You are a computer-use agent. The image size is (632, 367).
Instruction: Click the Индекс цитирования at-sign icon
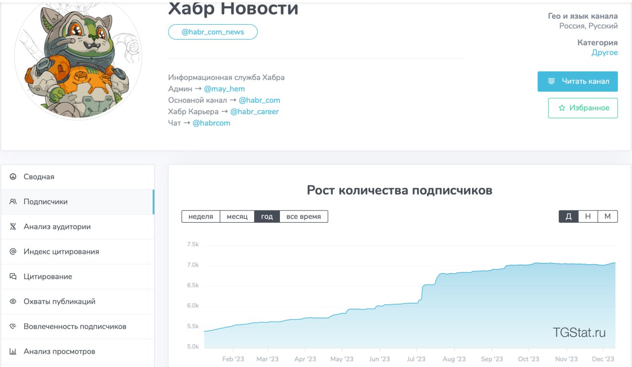(13, 251)
